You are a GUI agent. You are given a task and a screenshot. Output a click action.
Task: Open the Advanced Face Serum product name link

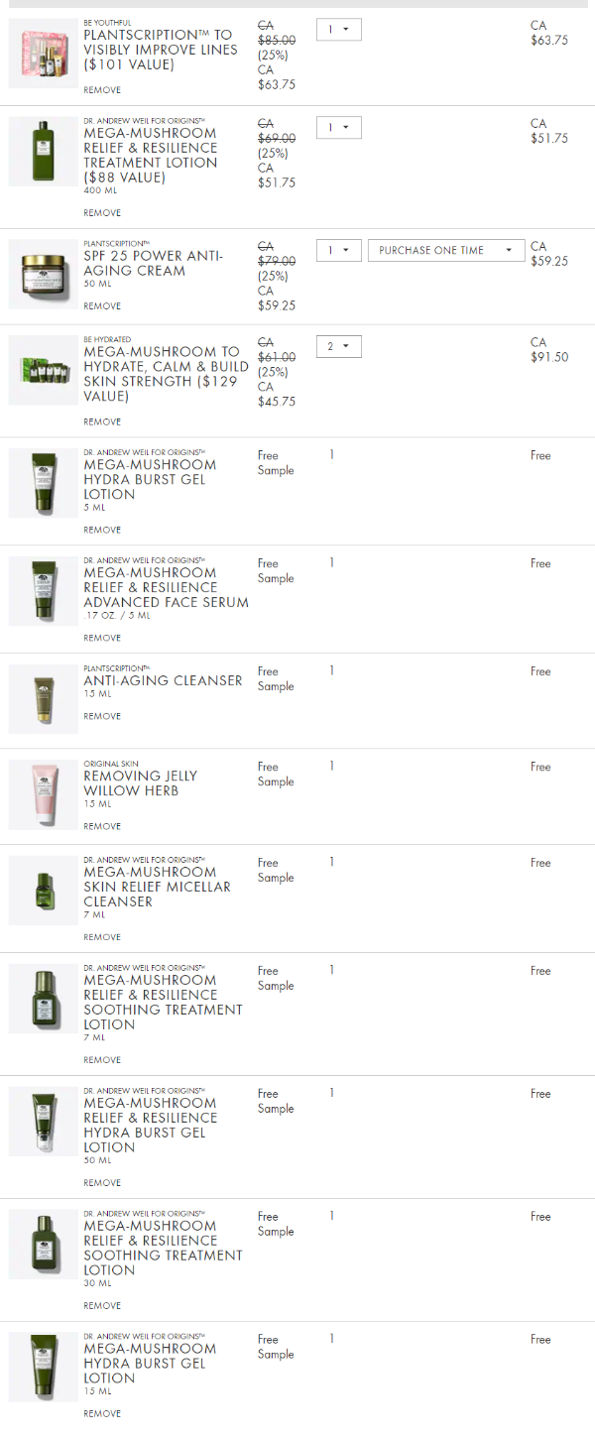166,587
